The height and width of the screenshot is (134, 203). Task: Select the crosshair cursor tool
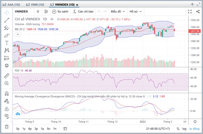(7, 13)
